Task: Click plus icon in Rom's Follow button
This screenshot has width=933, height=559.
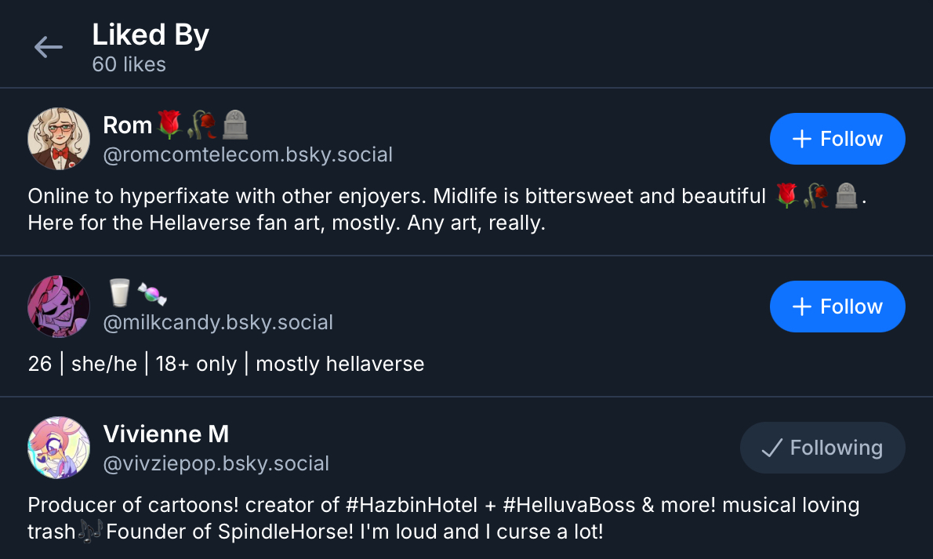Action: pos(801,139)
